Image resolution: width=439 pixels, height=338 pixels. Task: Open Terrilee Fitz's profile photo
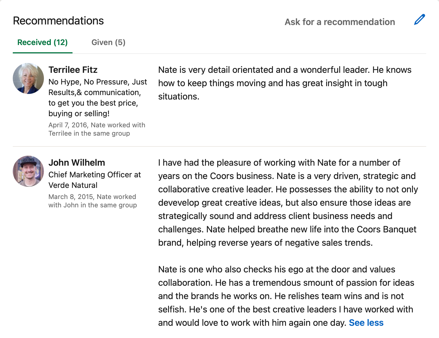point(28,78)
